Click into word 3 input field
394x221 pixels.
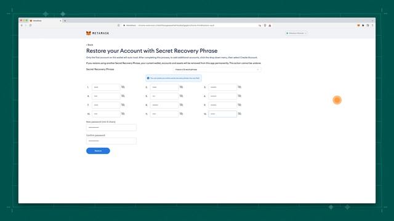[223, 87]
